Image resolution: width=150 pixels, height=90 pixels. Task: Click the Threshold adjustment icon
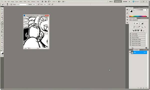pos(138,30)
